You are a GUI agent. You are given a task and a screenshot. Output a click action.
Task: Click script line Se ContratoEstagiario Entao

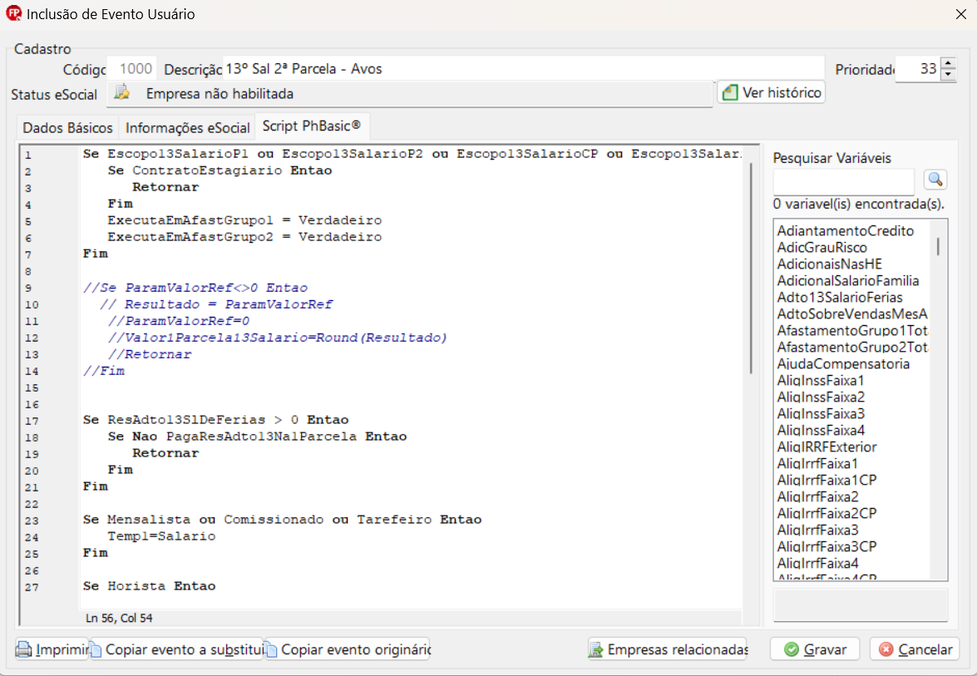point(220,170)
